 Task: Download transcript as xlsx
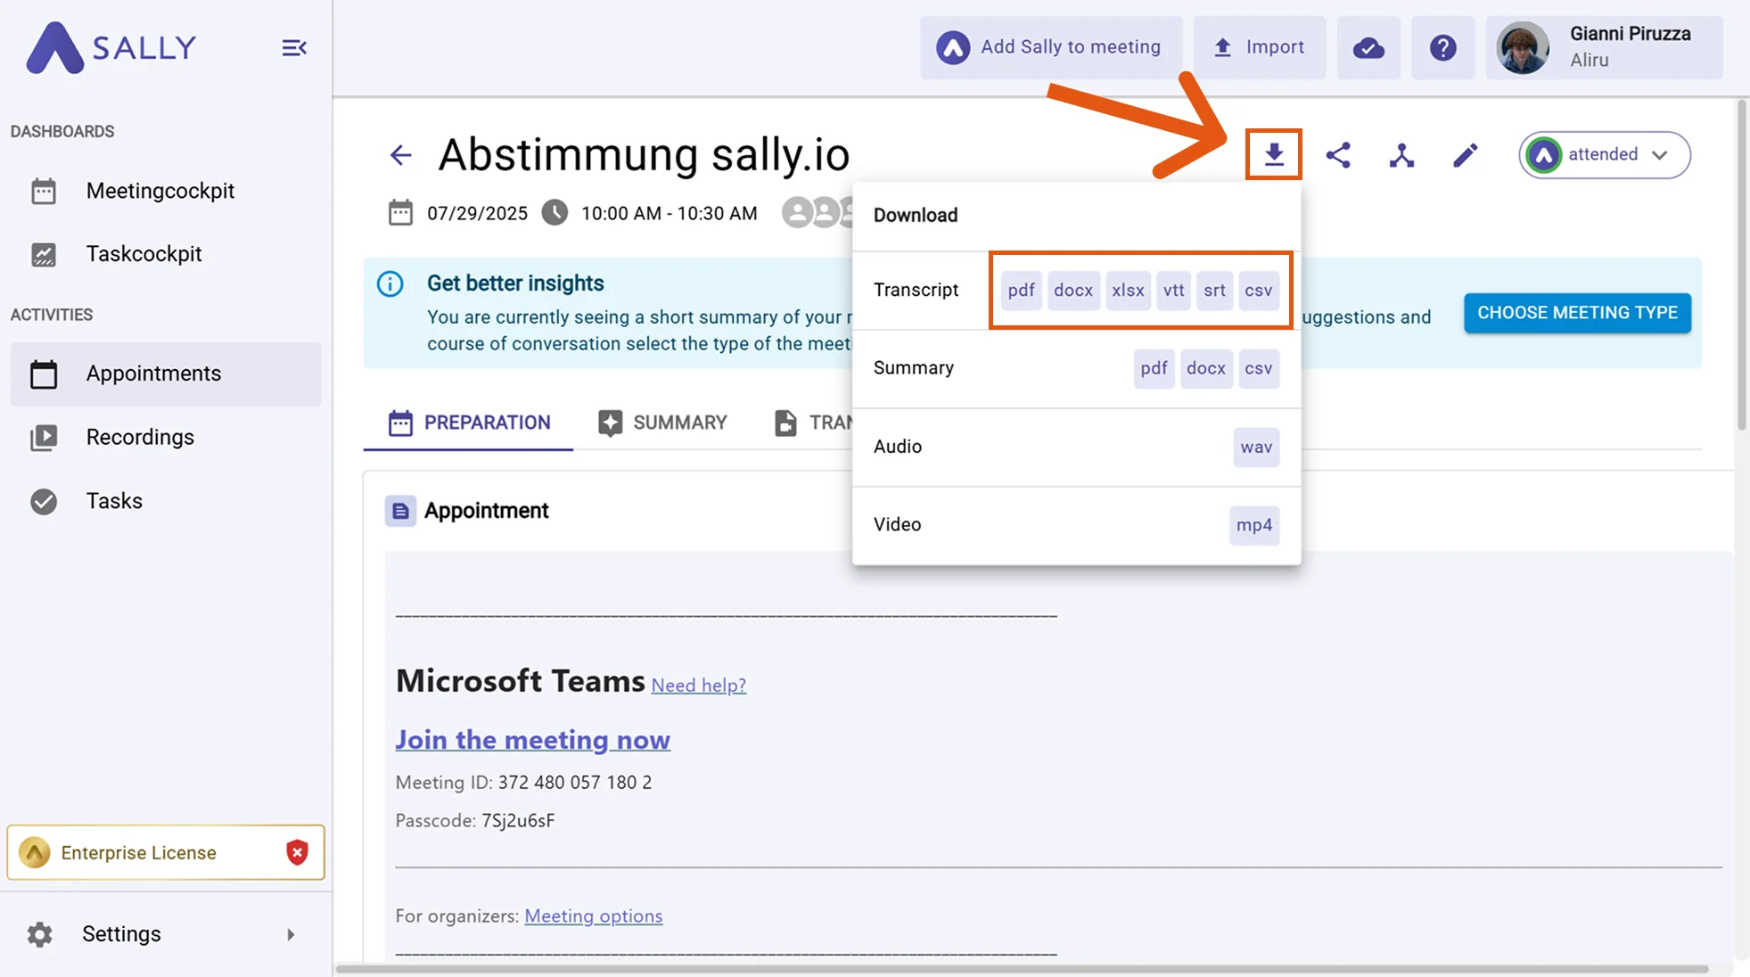(x=1128, y=291)
